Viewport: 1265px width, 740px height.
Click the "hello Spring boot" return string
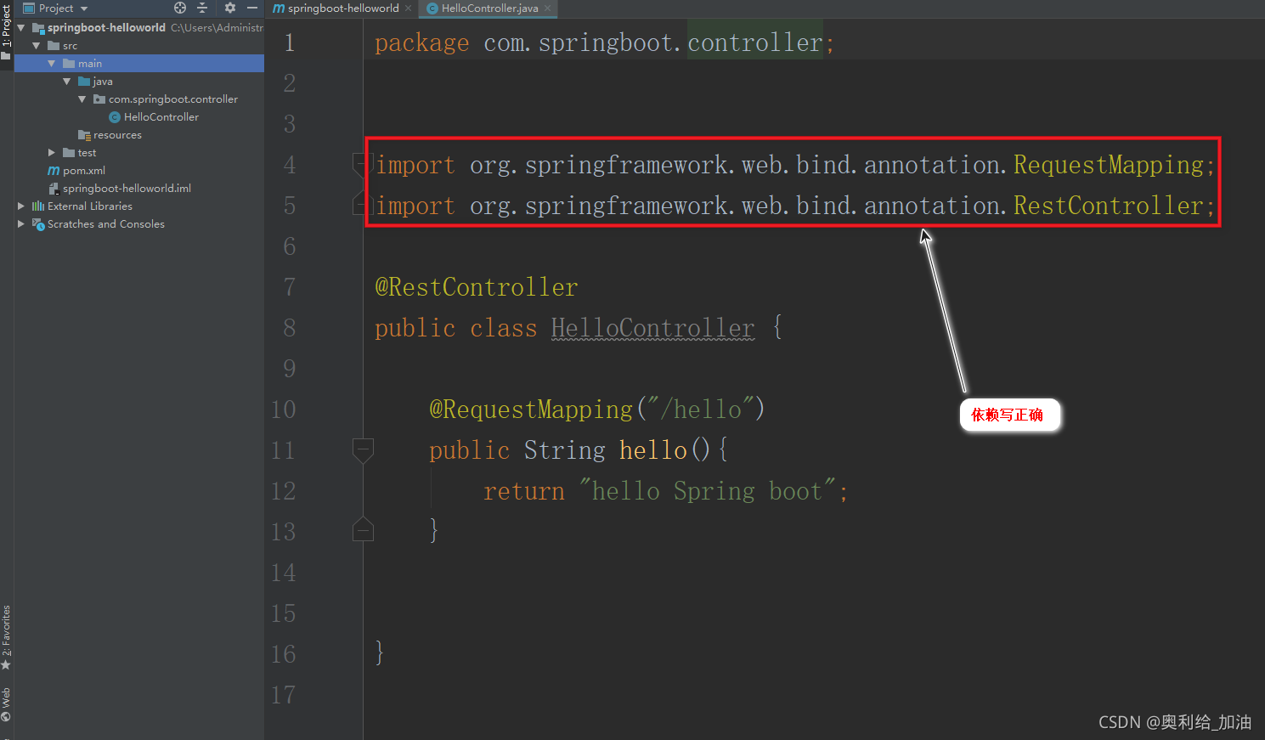click(x=708, y=491)
